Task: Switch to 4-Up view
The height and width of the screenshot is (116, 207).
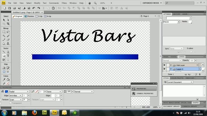Action: 48,16
